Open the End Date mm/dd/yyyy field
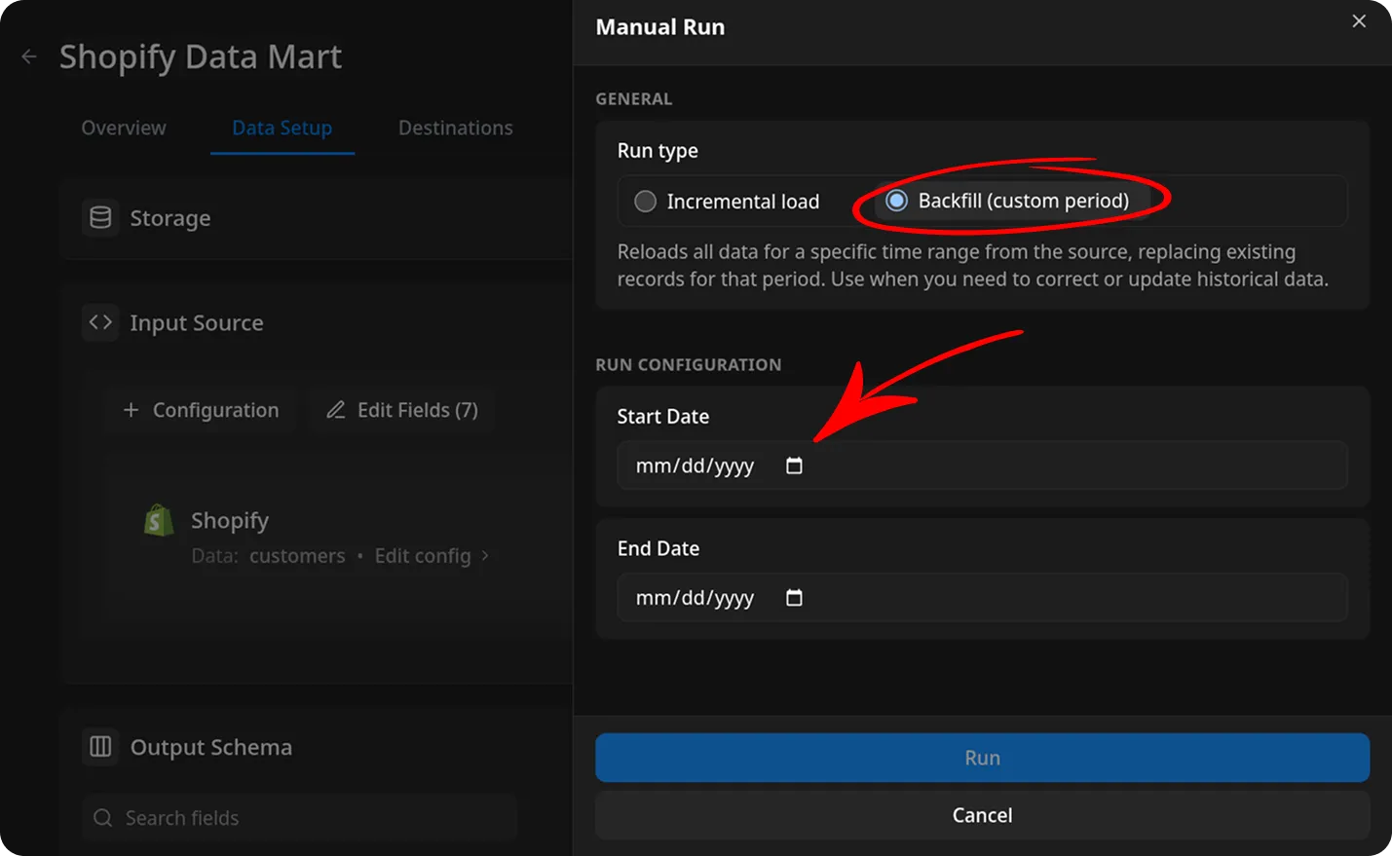1392x856 pixels. tap(695, 597)
